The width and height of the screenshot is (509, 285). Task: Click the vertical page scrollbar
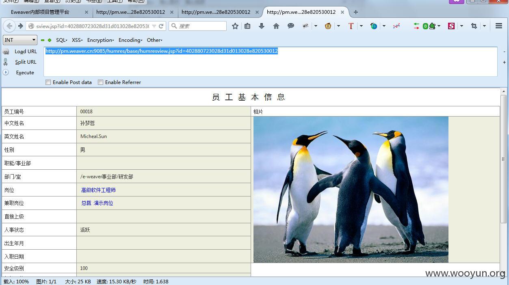click(504, 159)
